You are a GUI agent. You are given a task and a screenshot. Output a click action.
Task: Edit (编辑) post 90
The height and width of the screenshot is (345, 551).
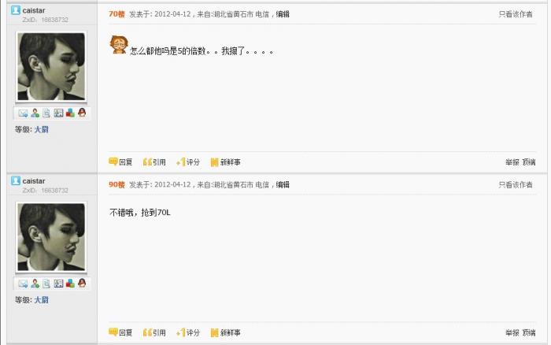(x=283, y=184)
